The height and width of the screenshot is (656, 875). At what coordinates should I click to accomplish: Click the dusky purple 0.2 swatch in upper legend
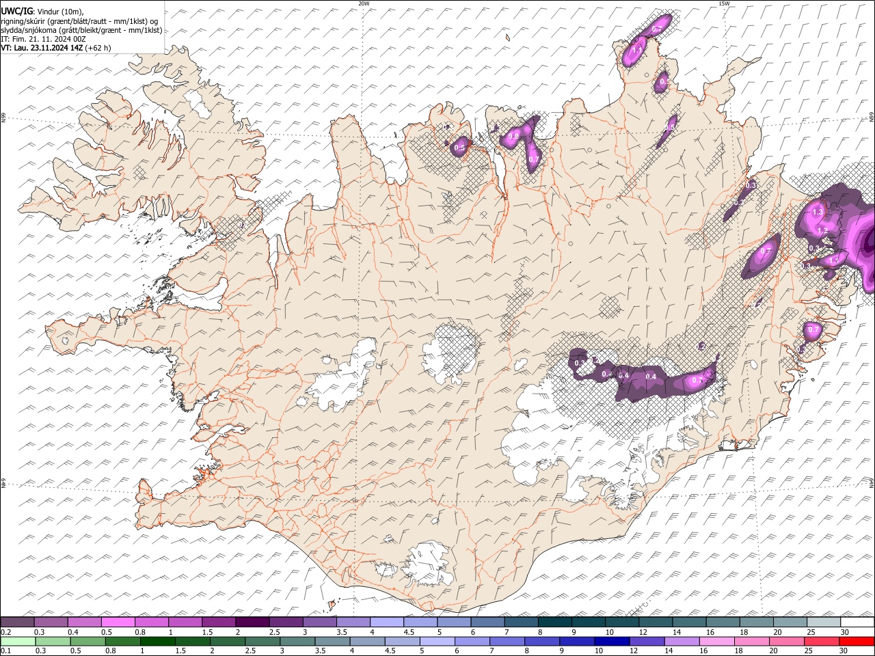(x=17, y=623)
